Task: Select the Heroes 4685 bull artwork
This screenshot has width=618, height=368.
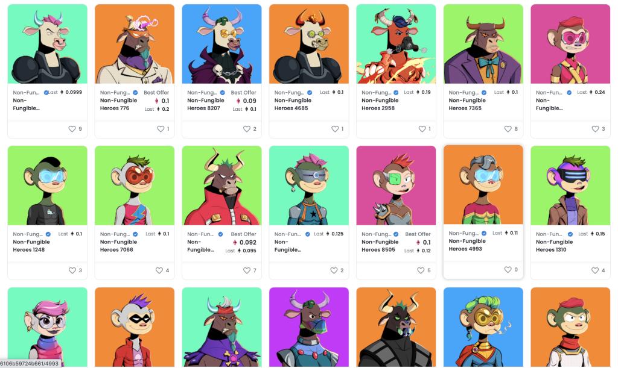Action: (309, 43)
